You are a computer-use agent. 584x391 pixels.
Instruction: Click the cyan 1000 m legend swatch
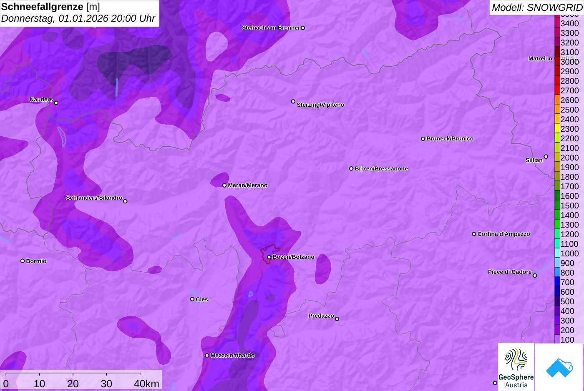[x=557, y=253]
